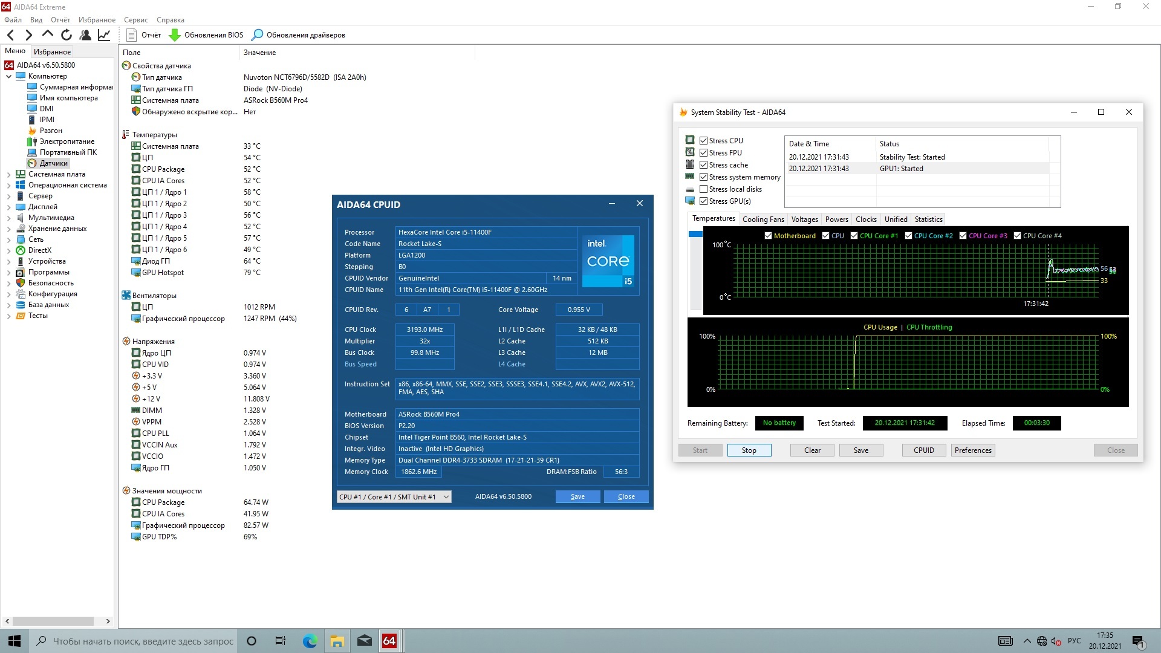
Task: Open notification center on taskbar
Action: coord(1138,641)
